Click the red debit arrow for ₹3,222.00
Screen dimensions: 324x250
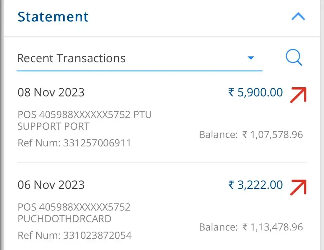(298, 187)
